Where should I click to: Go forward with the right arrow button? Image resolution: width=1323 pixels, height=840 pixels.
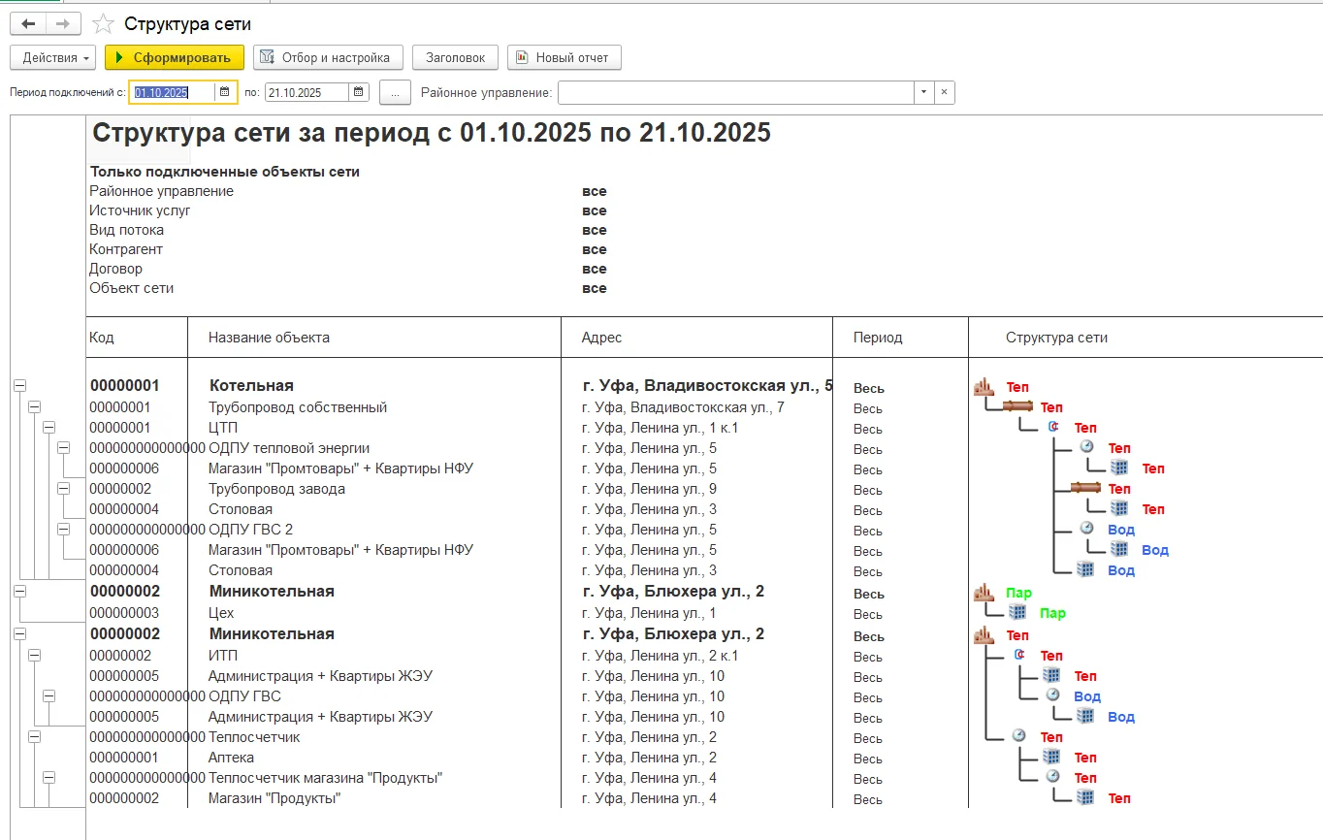point(63,23)
